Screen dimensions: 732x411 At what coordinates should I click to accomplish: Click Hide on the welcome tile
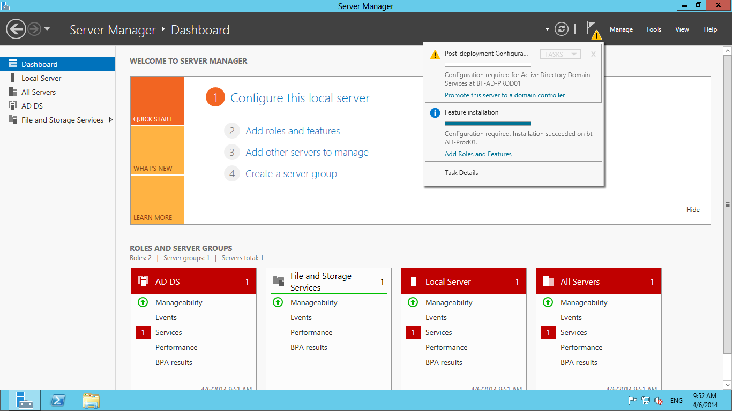(x=693, y=210)
